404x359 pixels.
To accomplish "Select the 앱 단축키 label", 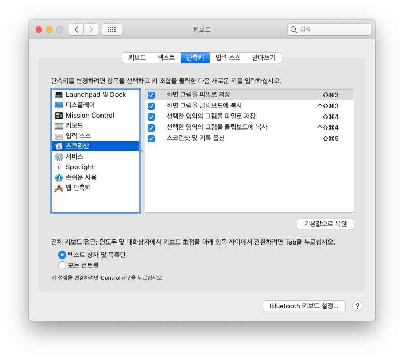I will click(x=78, y=188).
